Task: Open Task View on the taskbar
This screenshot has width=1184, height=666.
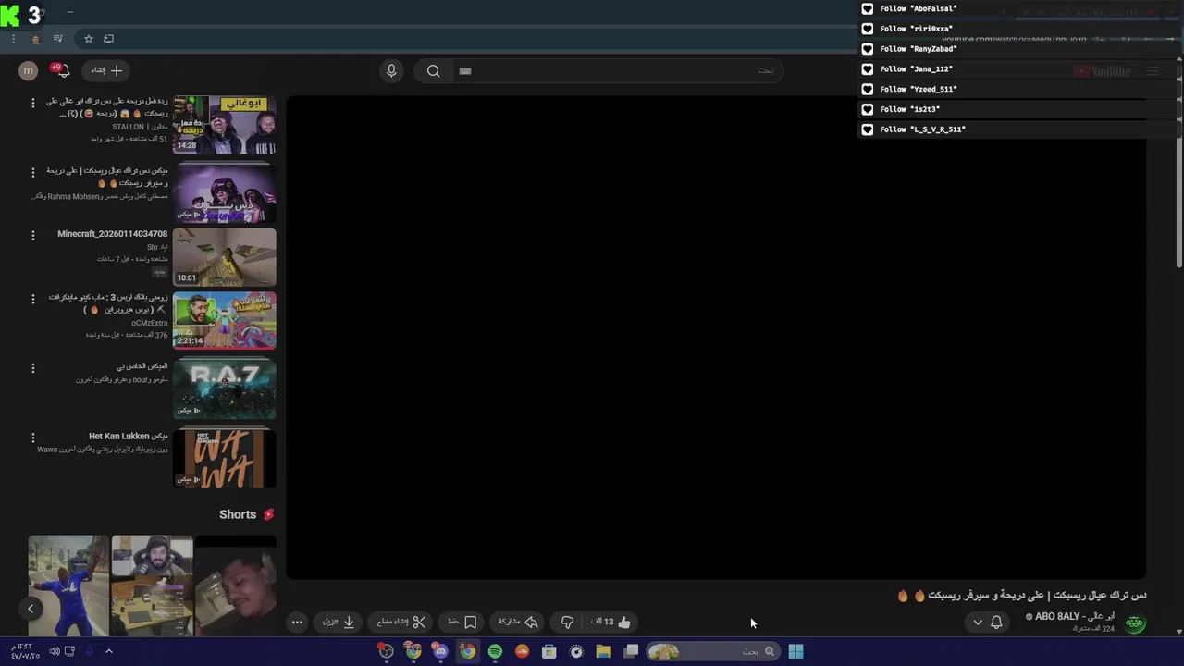Action: [x=631, y=651]
